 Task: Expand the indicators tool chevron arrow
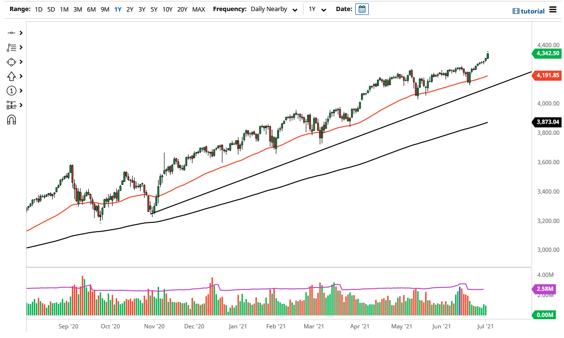pos(20,47)
